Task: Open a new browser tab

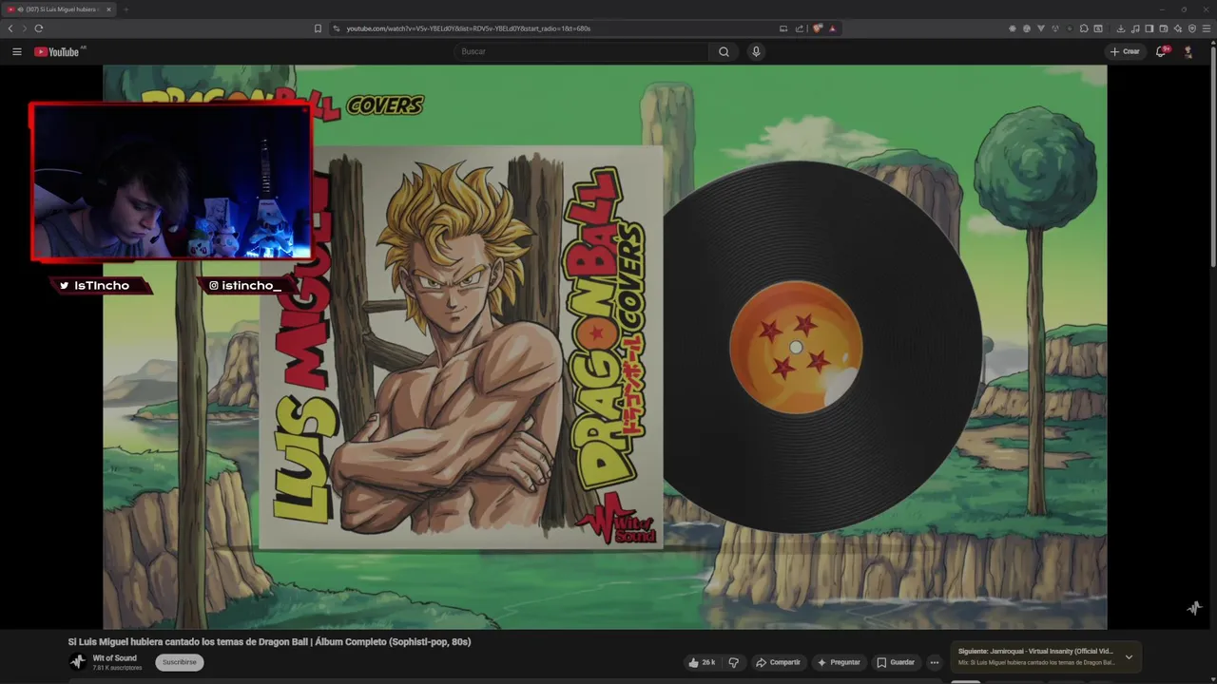Action: pos(126,9)
